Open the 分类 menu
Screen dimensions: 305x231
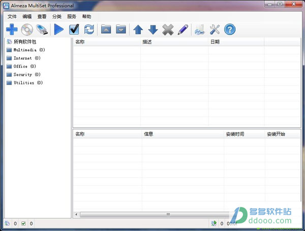56,17
